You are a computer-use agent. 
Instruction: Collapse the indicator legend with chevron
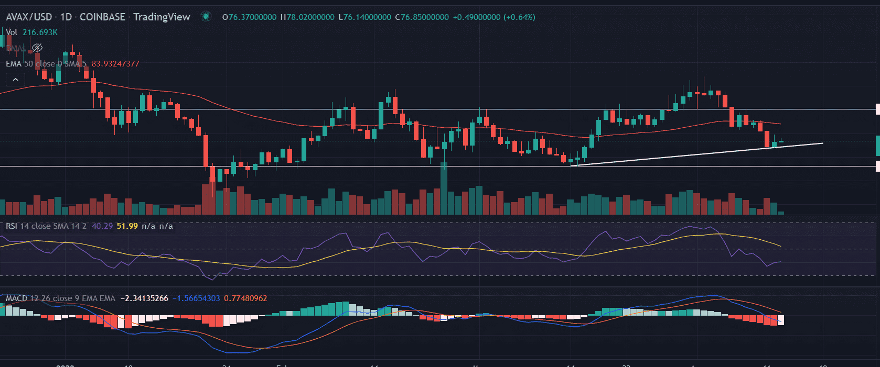coord(16,80)
